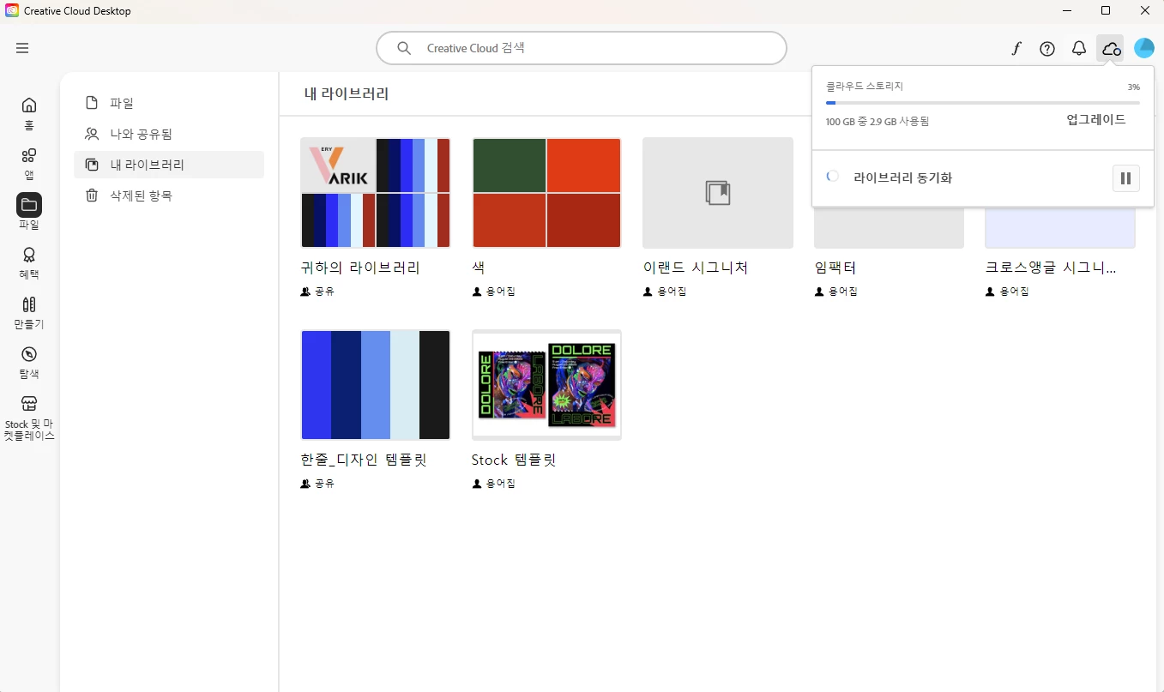Toggle the cloud activity icon
The width and height of the screenshot is (1164, 692).
[x=1111, y=49]
